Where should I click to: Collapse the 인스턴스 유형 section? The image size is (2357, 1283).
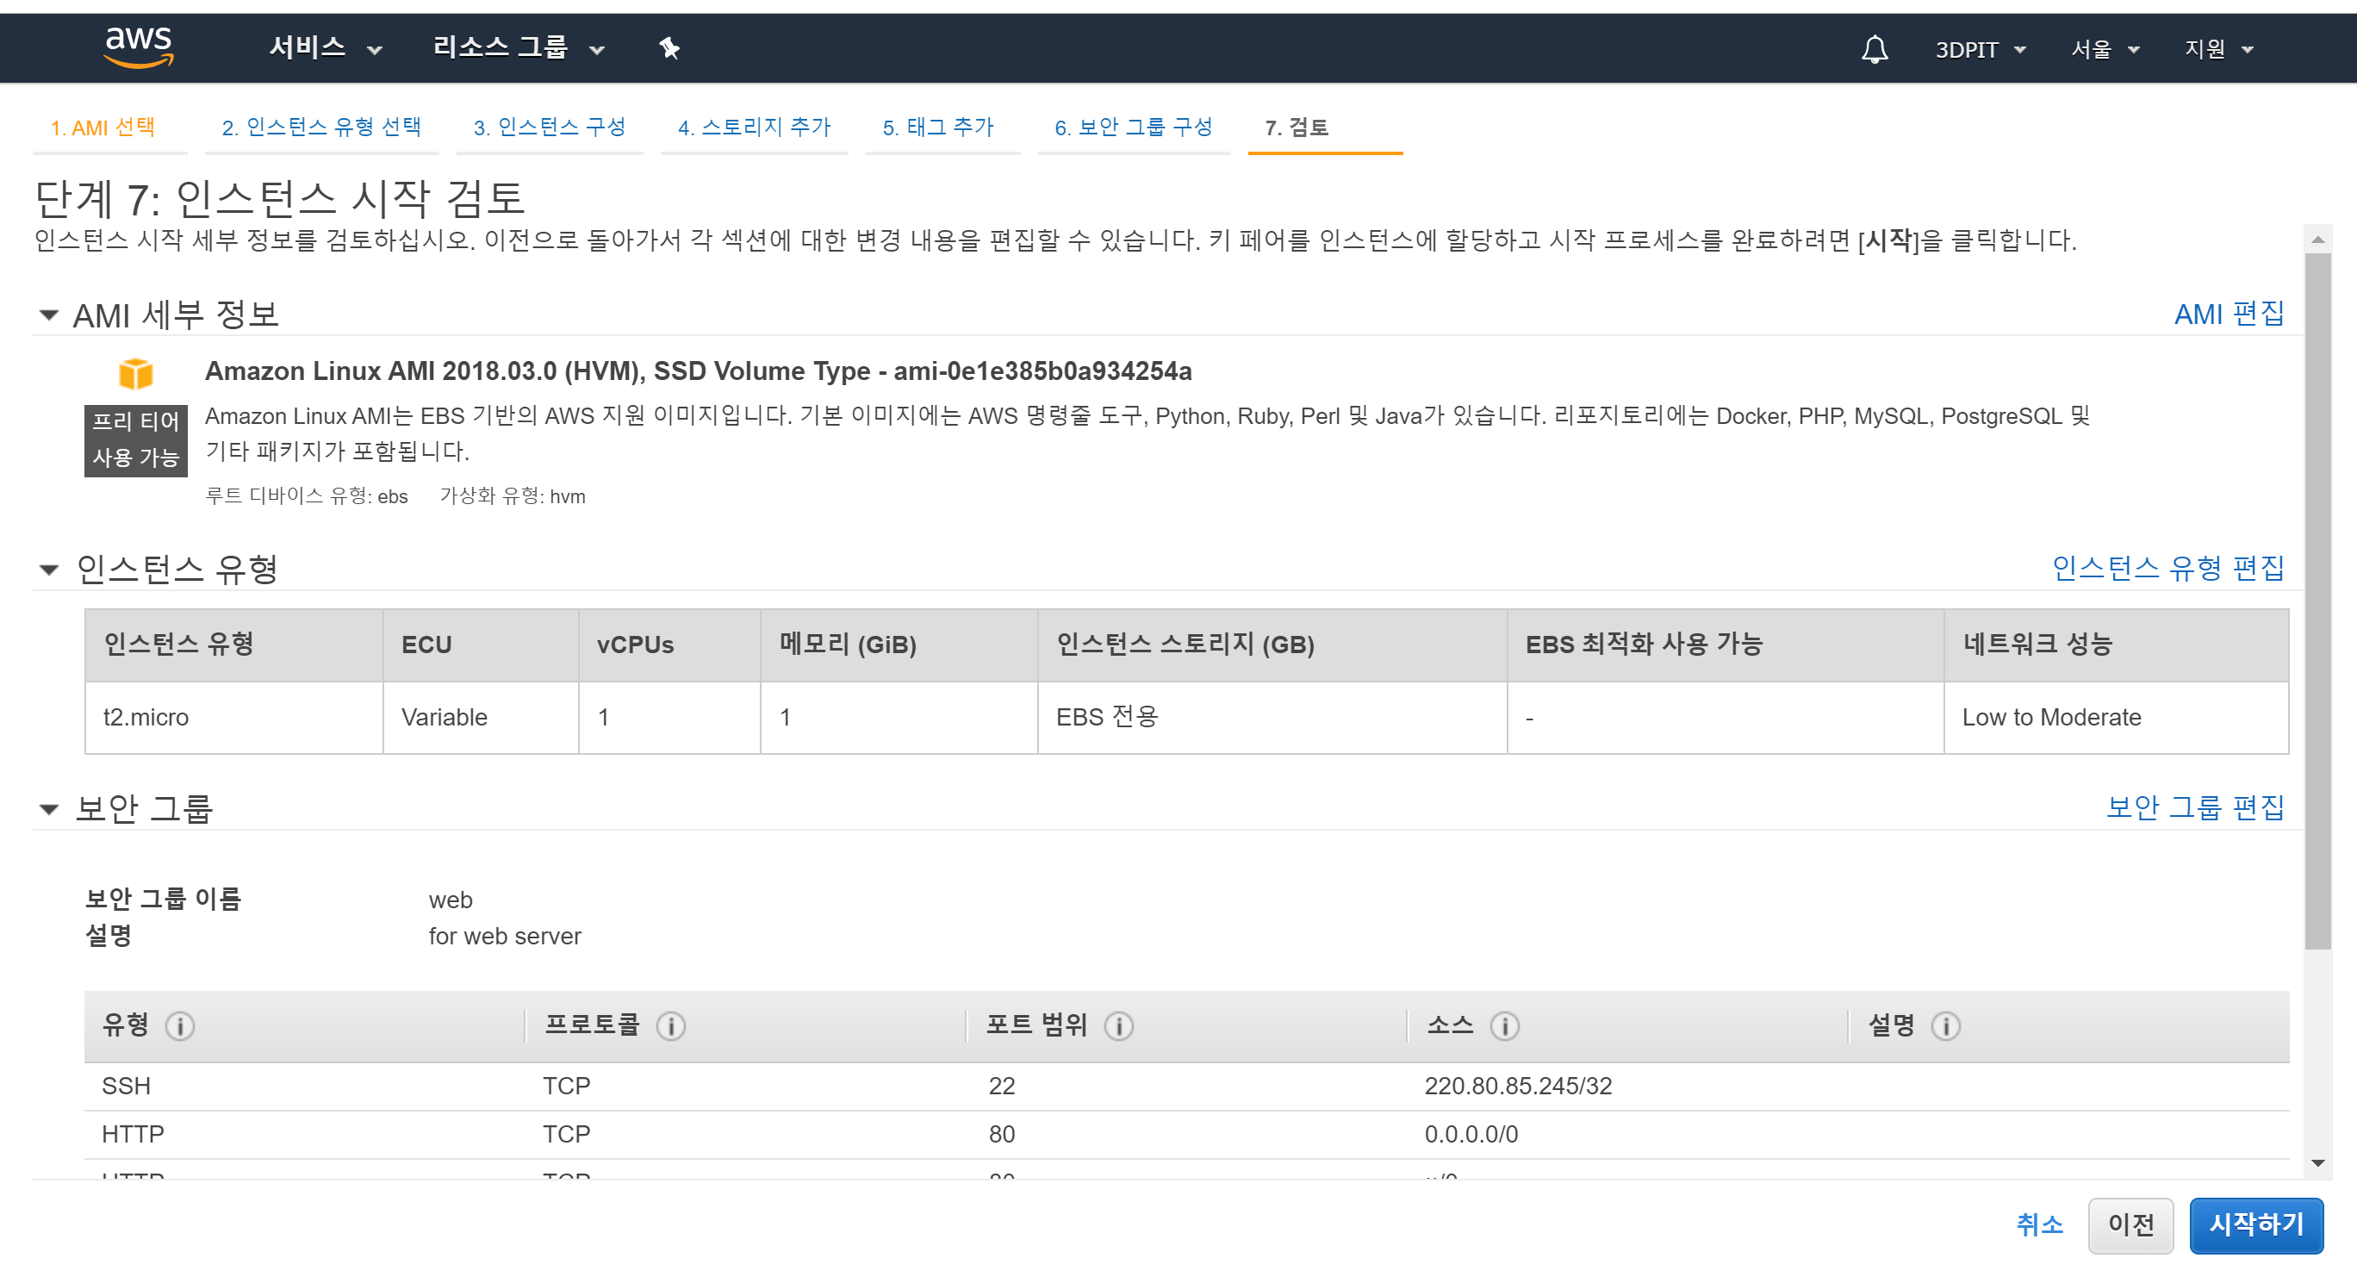pos(48,570)
